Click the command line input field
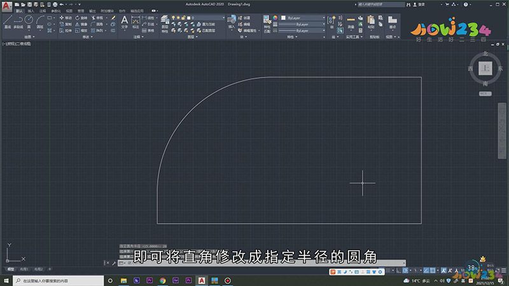Screen dimensions: 509x286 [x=261, y=263]
